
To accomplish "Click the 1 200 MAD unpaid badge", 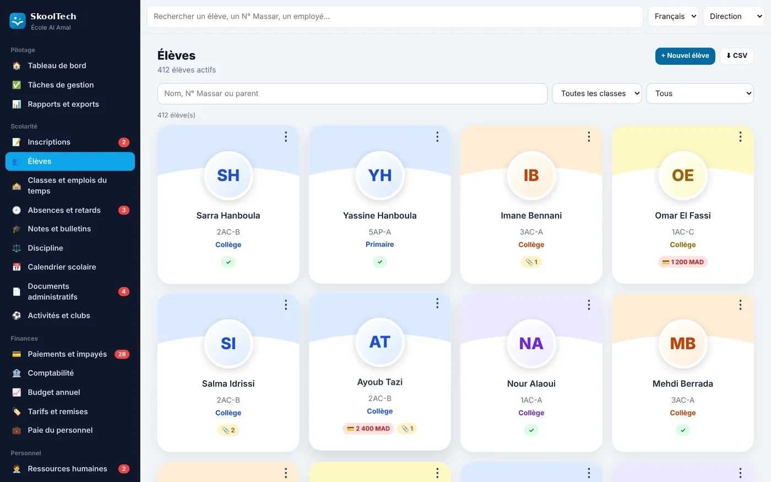I will click(x=683, y=262).
